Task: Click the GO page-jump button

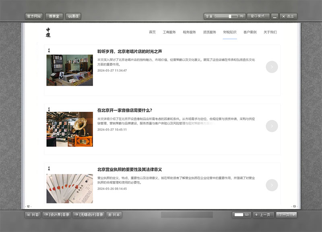Action: coord(246,215)
